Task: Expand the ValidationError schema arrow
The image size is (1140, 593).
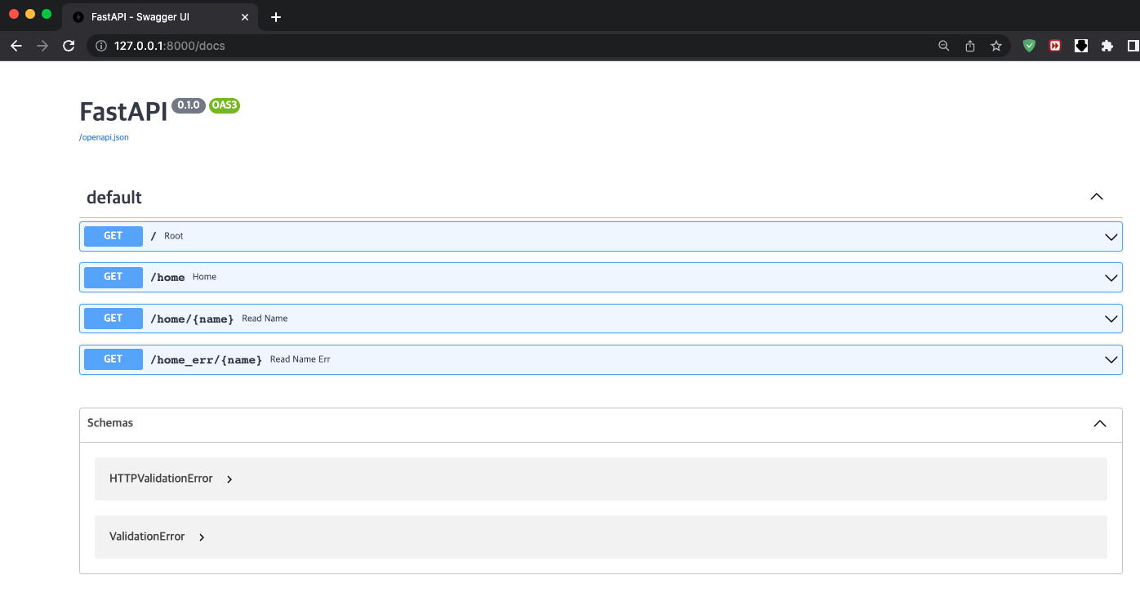Action: tap(202, 537)
